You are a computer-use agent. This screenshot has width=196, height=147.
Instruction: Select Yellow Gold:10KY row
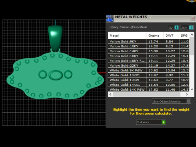click(x=149, y=46)
